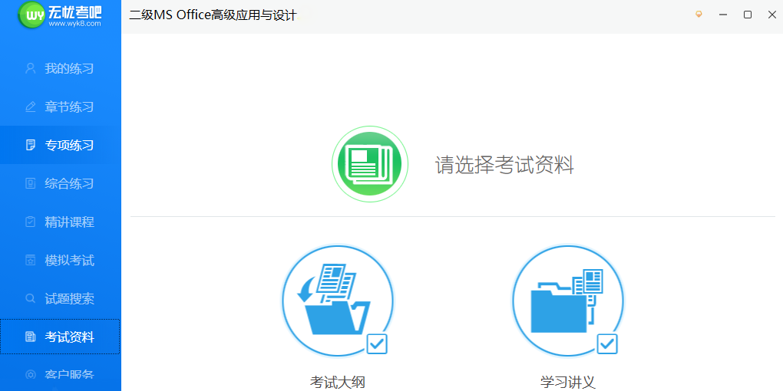Click the 学习讲义 label

coord(568,383)
